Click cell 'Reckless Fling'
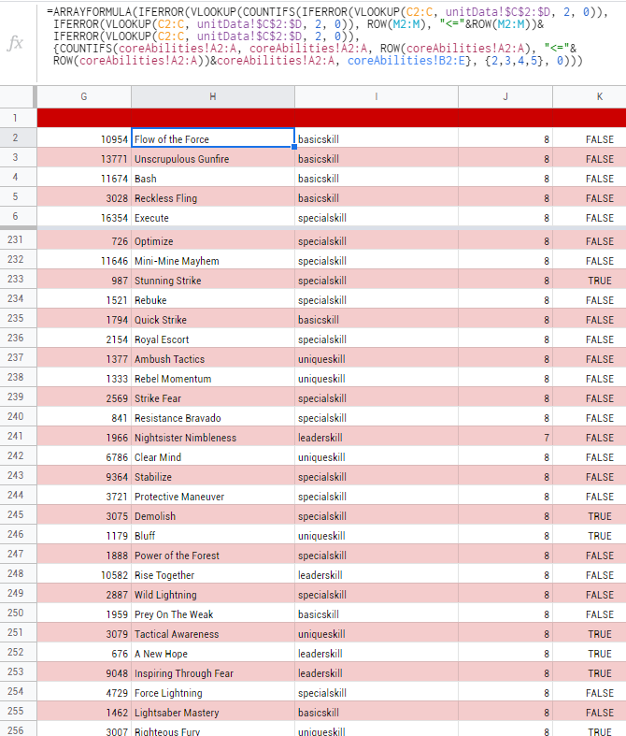 pyautogui.click(x=213, y=198)
